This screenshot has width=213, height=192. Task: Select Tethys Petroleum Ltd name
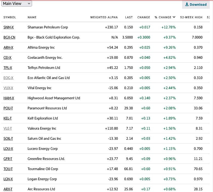point(44,68)
